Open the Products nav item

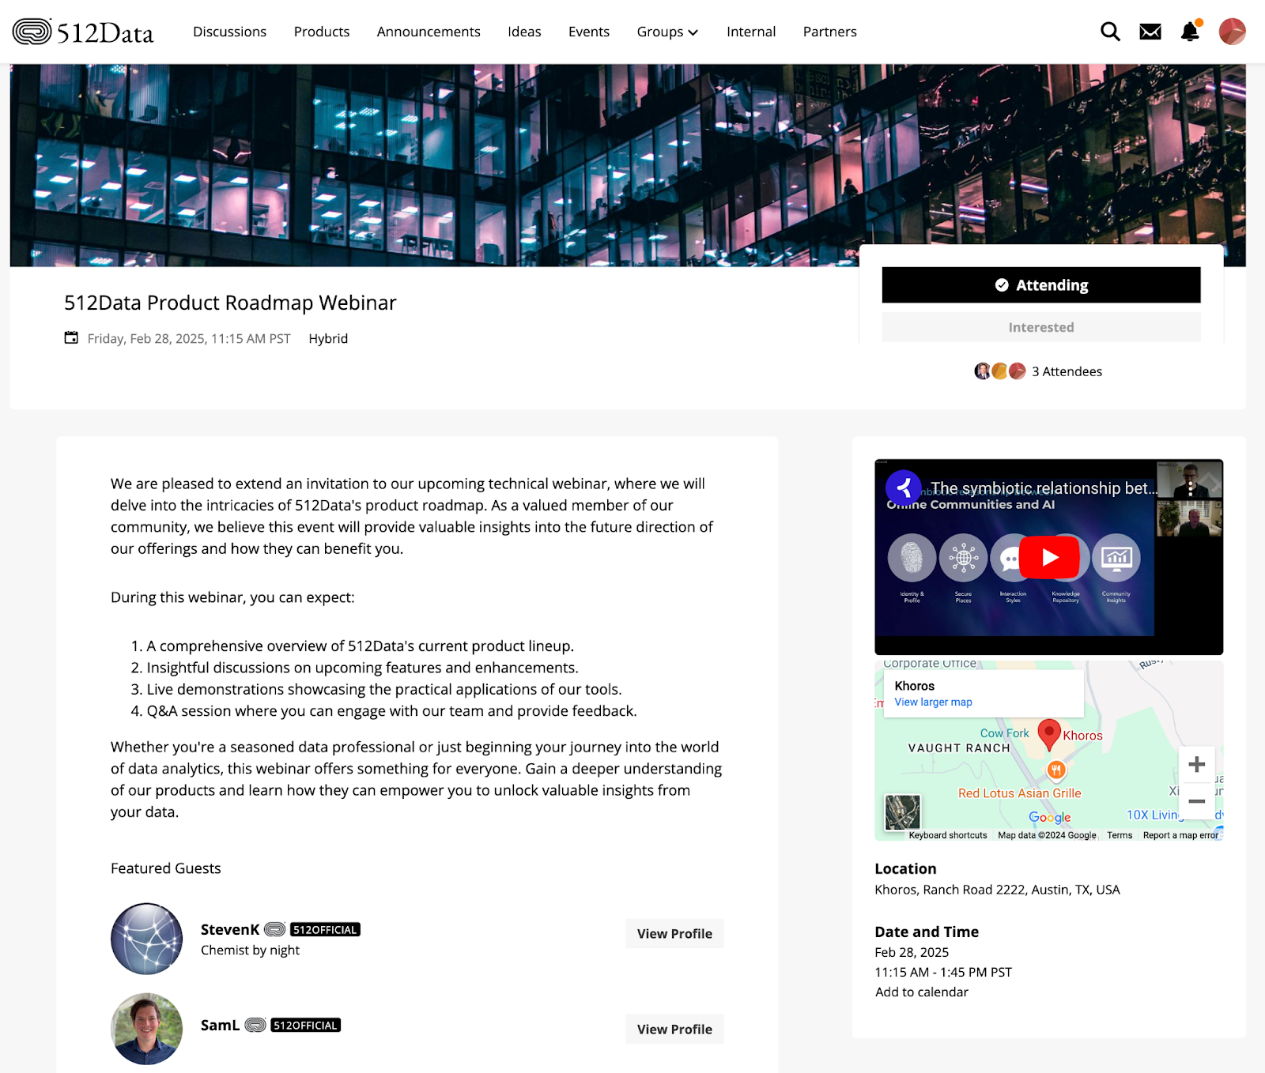pyautogui.click(x=322, y=32)
